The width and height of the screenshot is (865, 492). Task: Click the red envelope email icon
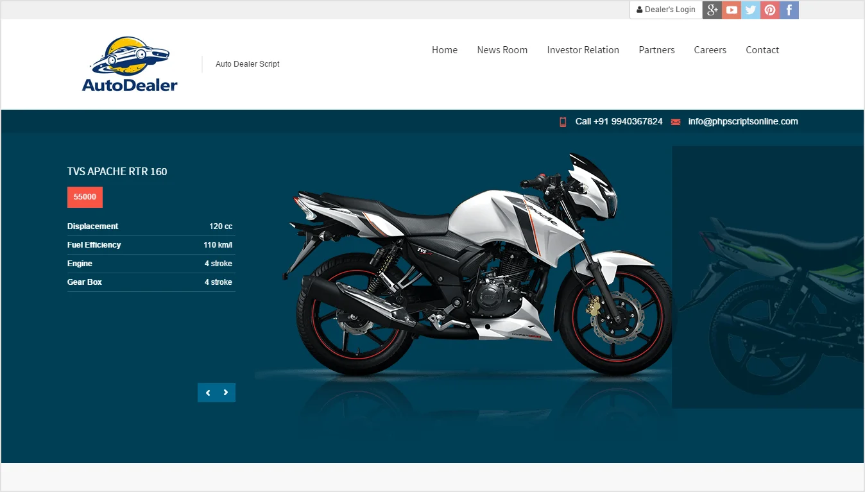pyautogui.click(x=676, y=122)
